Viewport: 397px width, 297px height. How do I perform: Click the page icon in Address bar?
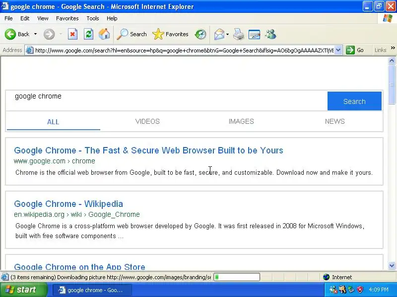click(30, 50)
